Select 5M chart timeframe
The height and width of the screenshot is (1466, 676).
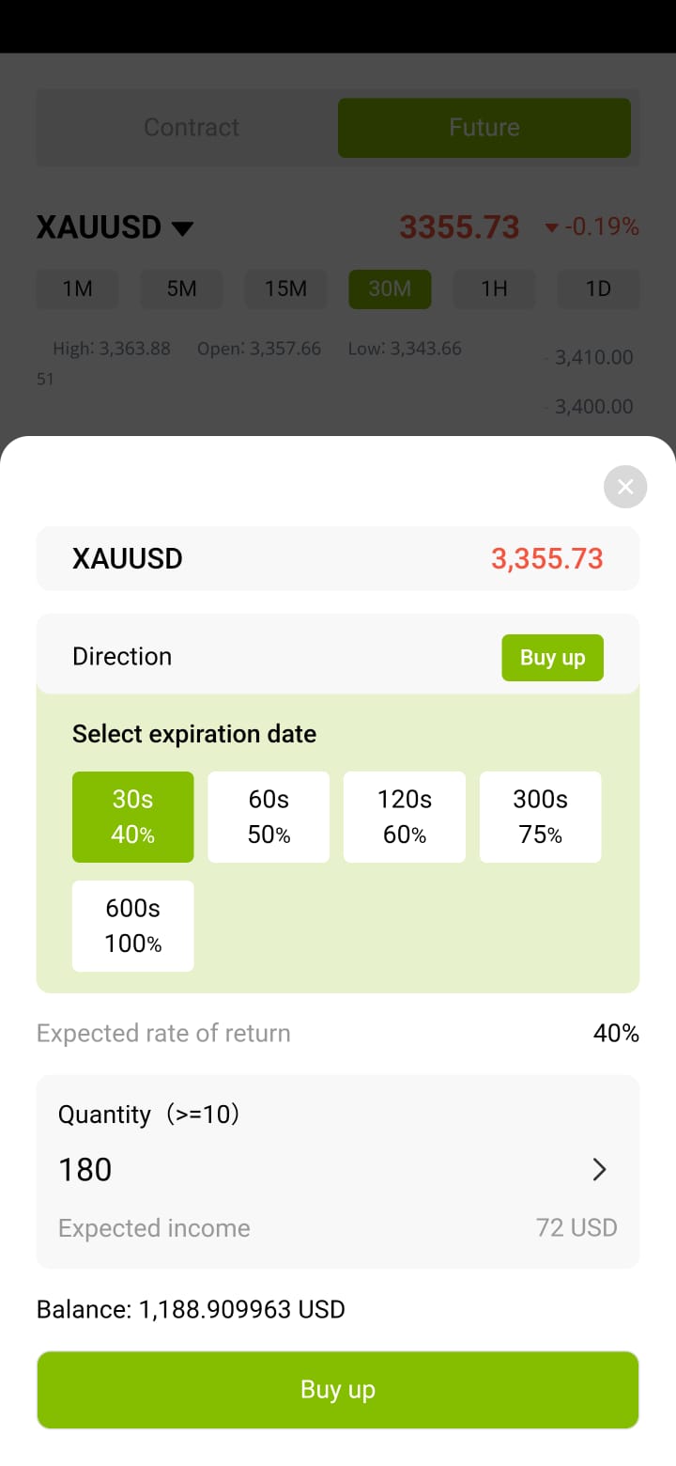182,289
